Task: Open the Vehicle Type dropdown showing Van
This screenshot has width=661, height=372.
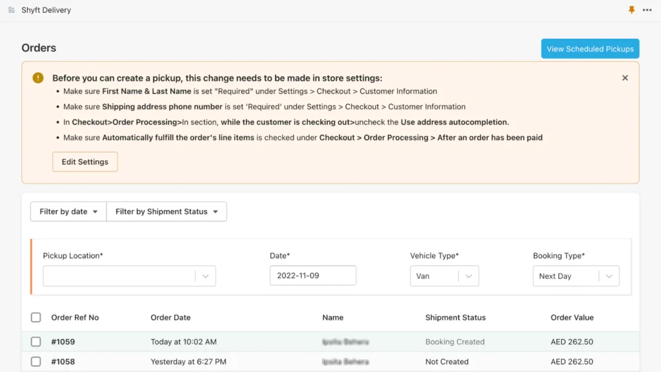Action: pyautogui.click(x=444, y=276)
